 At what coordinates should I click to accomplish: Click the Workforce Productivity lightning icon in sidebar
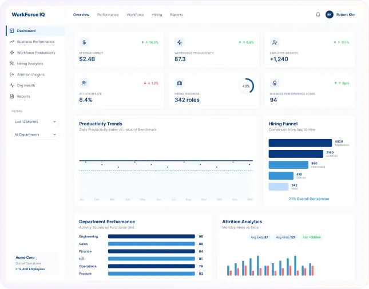(x=12, y=53)
